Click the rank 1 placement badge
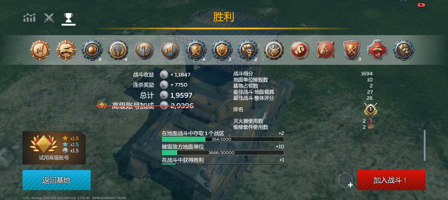Screen dimensions: 448x200 [370, 109]
